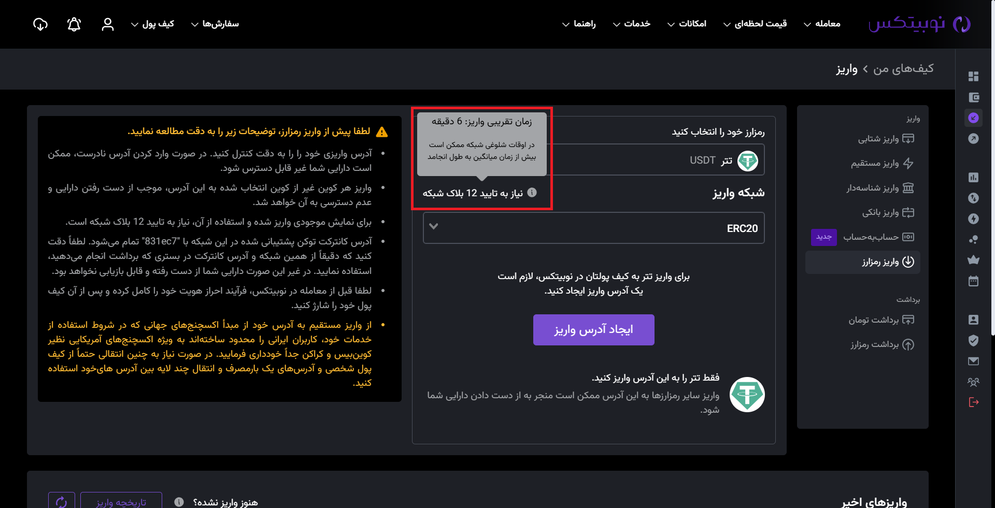
Task: Select واریز شناسه‌دار in side menu
Action: tap(880, 187)
